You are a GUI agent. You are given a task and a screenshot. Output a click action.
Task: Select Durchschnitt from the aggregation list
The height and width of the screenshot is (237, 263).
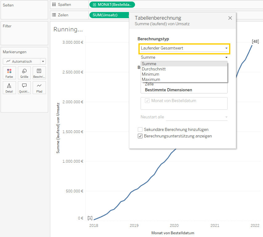[x=154, y=69]
